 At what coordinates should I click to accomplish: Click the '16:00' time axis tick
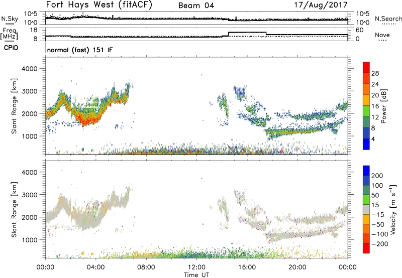(247, 267)
